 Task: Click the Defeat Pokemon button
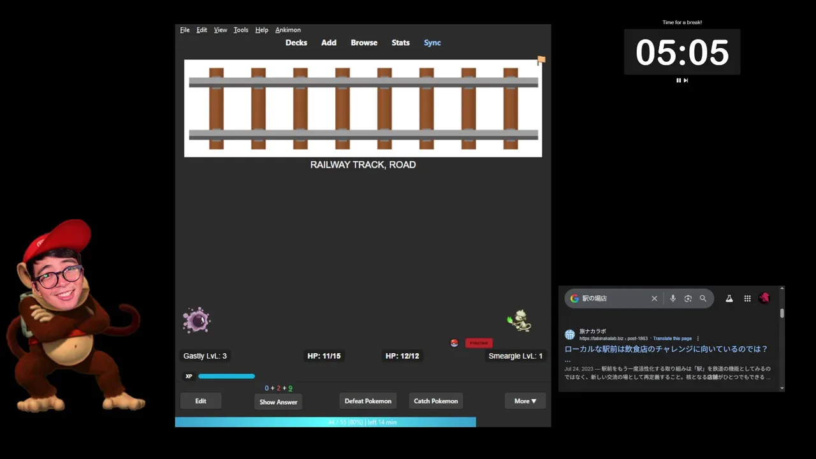point(368,401)
